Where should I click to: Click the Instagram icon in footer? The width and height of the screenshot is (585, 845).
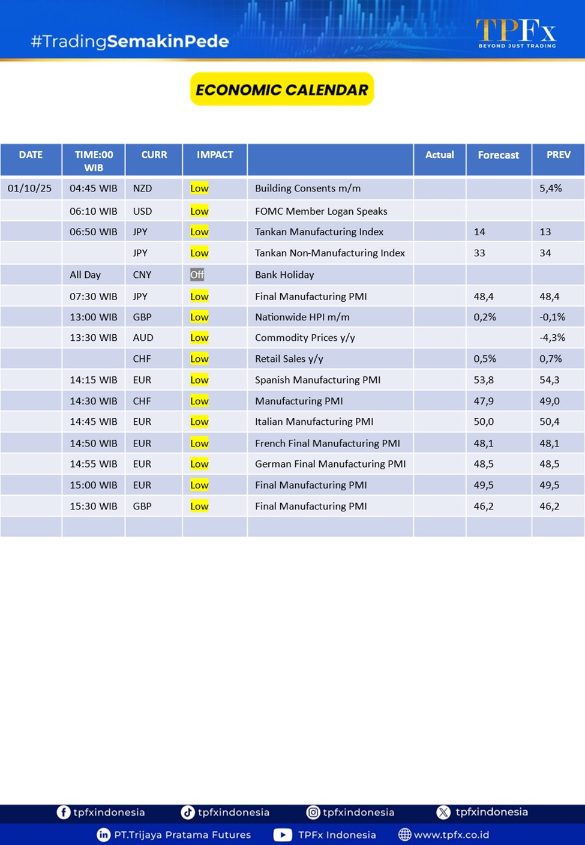(313, 812)
